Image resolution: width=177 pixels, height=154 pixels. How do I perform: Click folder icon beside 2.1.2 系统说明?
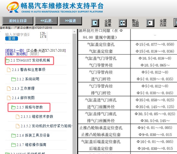[x=14, y=79]
